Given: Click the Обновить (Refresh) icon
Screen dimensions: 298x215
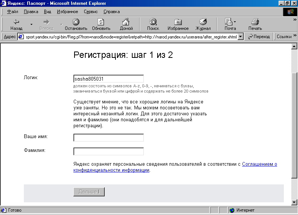Looking at the screenshot, I should pos(101,22).
